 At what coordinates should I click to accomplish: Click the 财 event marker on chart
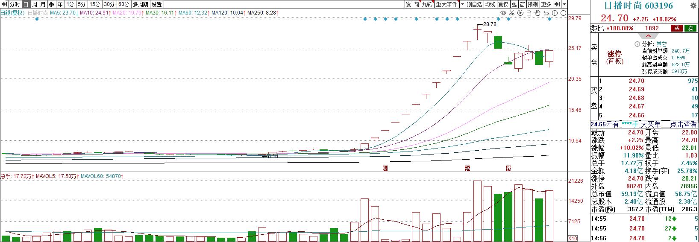pyautogui.click(x=385, y=168)
